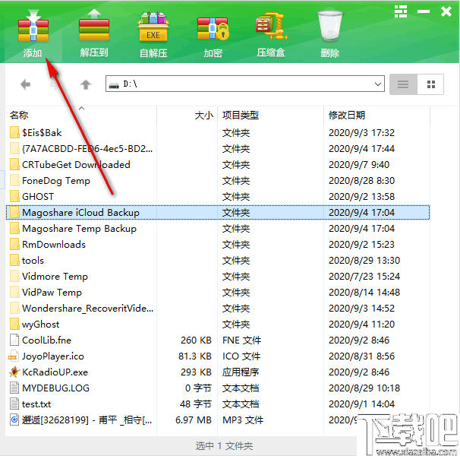Go up one folder level arrow
The height and width of the screenshot is (456, 460).
[86, 84]
